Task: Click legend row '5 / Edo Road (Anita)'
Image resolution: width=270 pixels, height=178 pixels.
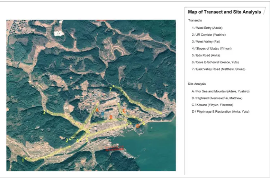Action: (x=206, y=55)
